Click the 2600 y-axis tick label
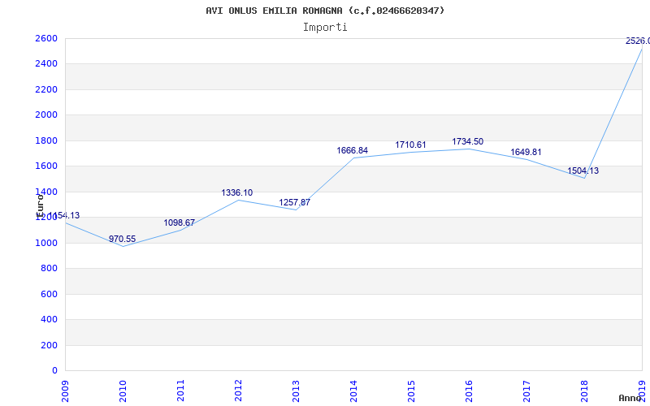650x406 pixels. pyautogui.click(x=46, y=38)
